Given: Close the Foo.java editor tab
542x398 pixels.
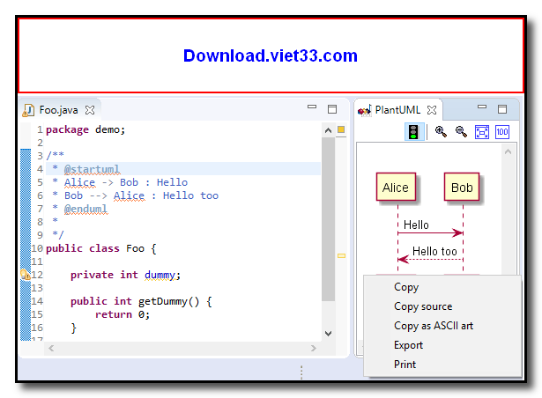Looking at the screenshot, I should click(x=90, y=110).
